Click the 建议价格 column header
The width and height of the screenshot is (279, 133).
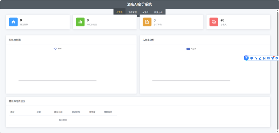pyautogui.click(x=76, y=112)
